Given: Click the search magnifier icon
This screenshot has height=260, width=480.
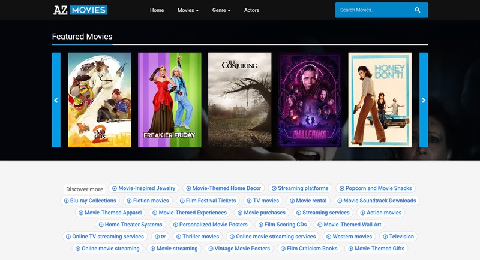Looking at the screenshot, I should pyautogui.click(x=418, y=10).
